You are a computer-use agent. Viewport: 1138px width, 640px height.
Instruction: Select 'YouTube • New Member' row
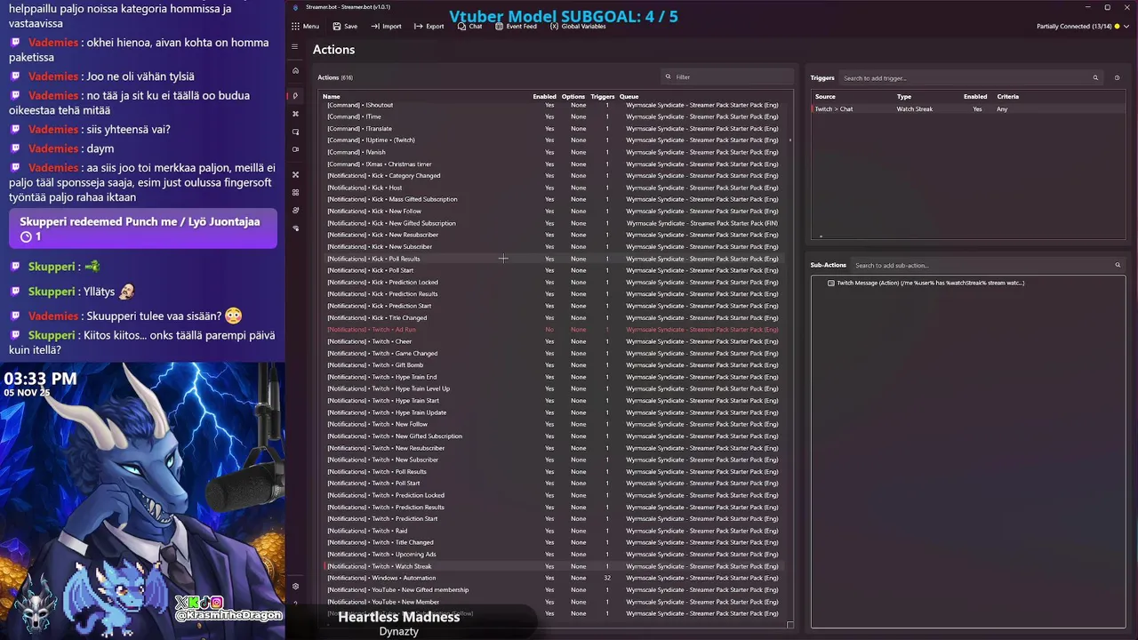(554, 602)
